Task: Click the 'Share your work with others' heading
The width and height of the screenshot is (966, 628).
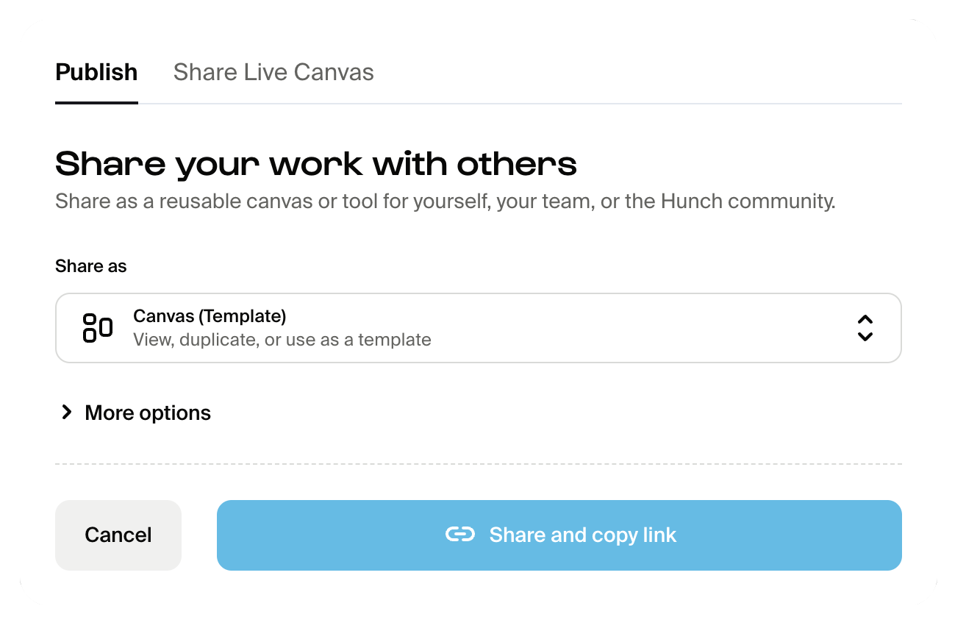Action: pos(316,163)
